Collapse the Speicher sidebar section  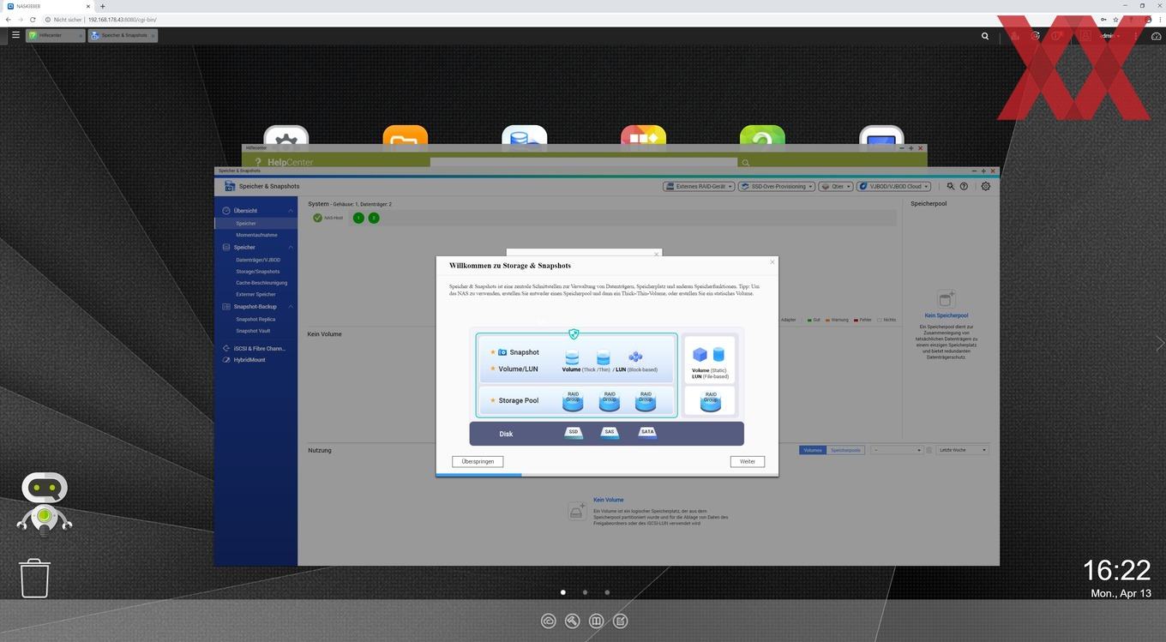pyautogui.click(x=291, y=247)
